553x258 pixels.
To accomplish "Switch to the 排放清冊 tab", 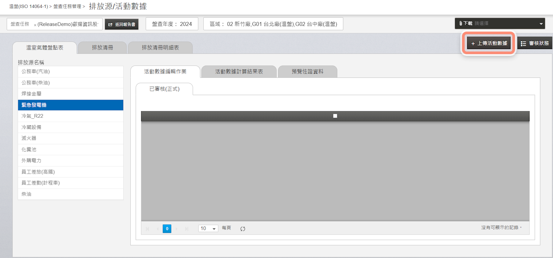I will [x=102, y=48].
